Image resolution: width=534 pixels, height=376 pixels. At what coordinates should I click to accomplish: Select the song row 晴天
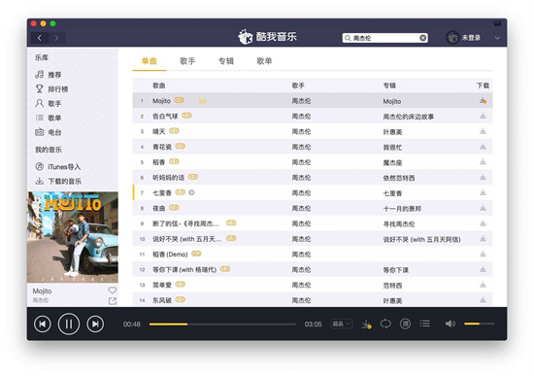pyautogui.click(x=313, y=131)
